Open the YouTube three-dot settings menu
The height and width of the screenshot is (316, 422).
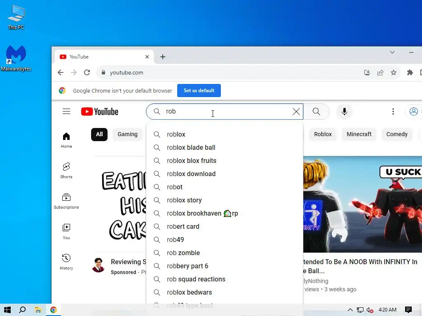point(393,112)
